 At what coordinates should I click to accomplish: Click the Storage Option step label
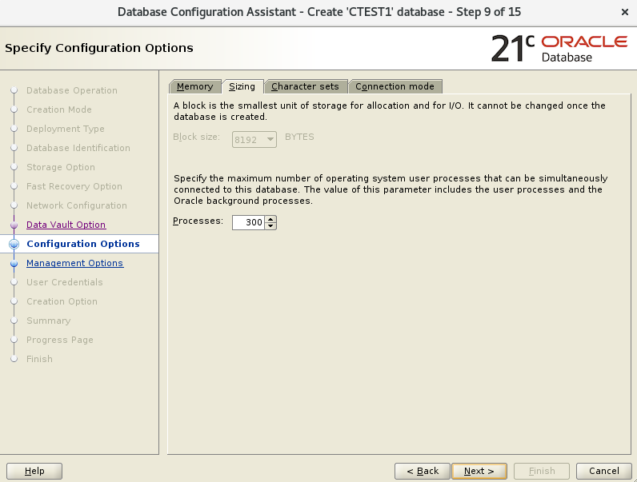(61, 167)
